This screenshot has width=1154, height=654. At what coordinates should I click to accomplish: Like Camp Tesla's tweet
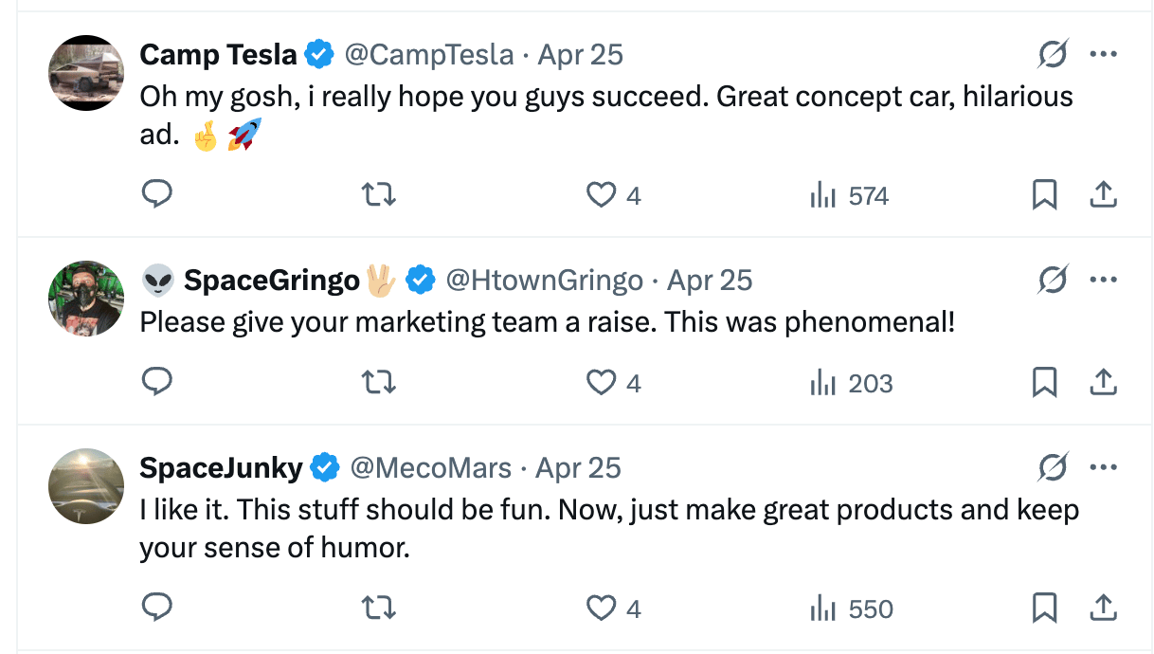602,195
